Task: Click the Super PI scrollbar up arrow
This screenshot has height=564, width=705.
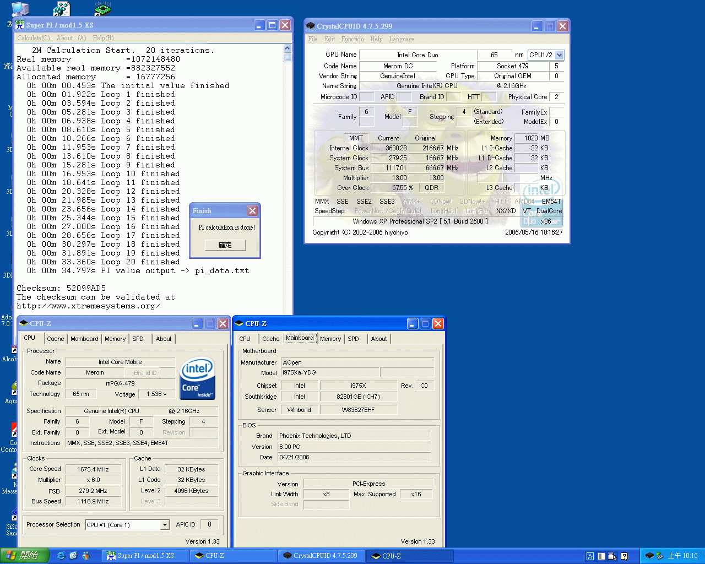Action: [287, 48]
